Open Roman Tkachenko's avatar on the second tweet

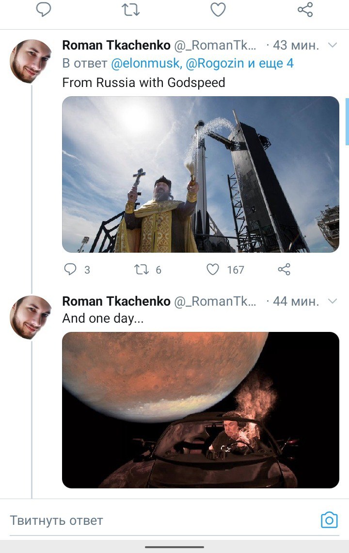pos(31,317)
